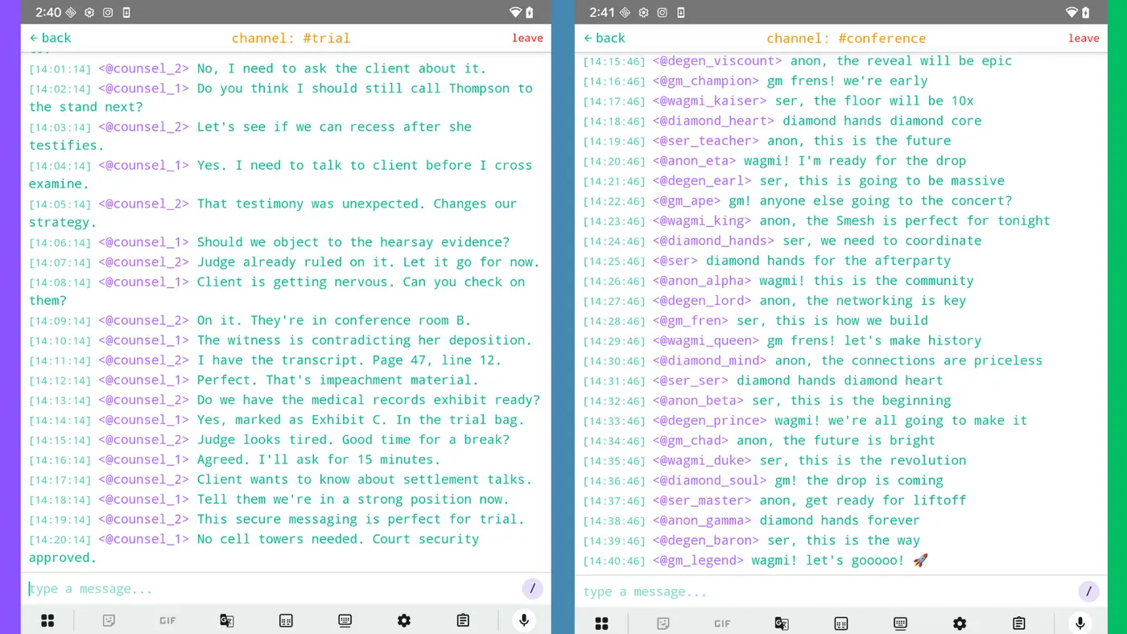Select message "Agreed. I'll ask for 15 minutes."

point(319,459)
